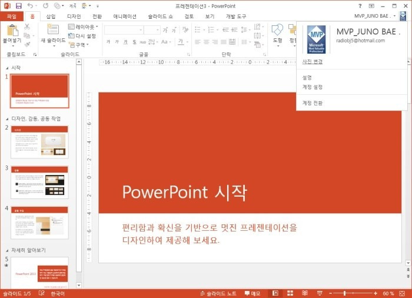Click the zoom slider handle
Viewport: 412px width, 298px height.
click(x=344, y=293)
